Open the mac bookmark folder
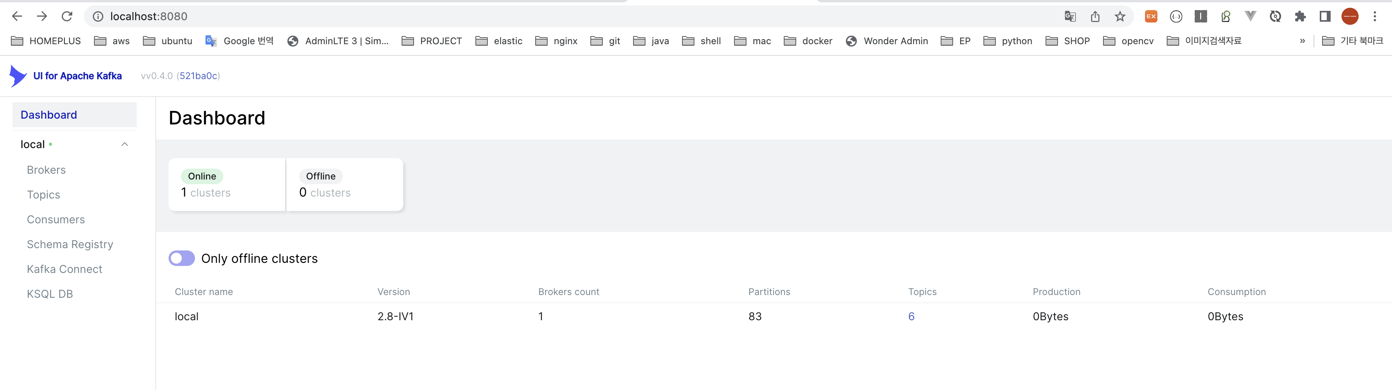 (x=752, y=41)
